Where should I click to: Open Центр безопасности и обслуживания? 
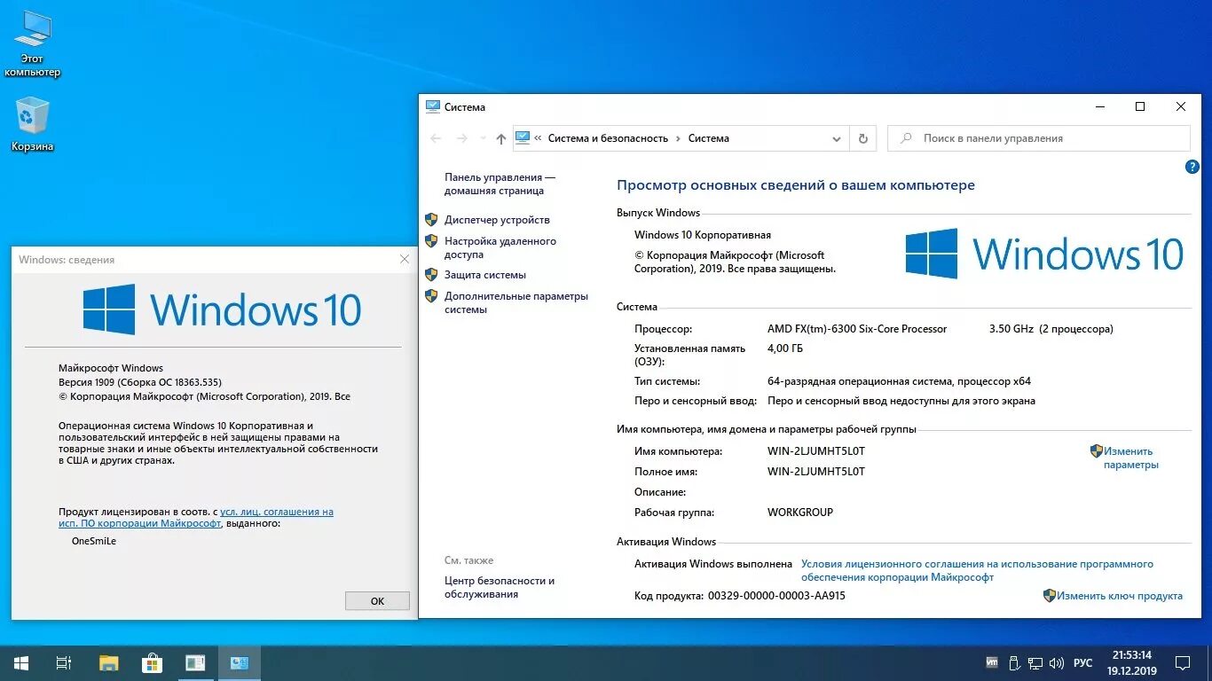(500, 587)
